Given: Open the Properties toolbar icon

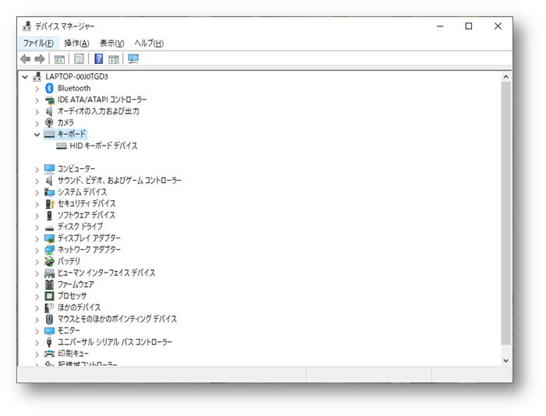Looking at the screenshot, I should pyautogui.click(x=79, y=59).
